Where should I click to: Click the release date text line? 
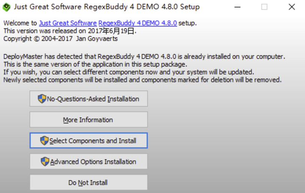click(70, 31)
